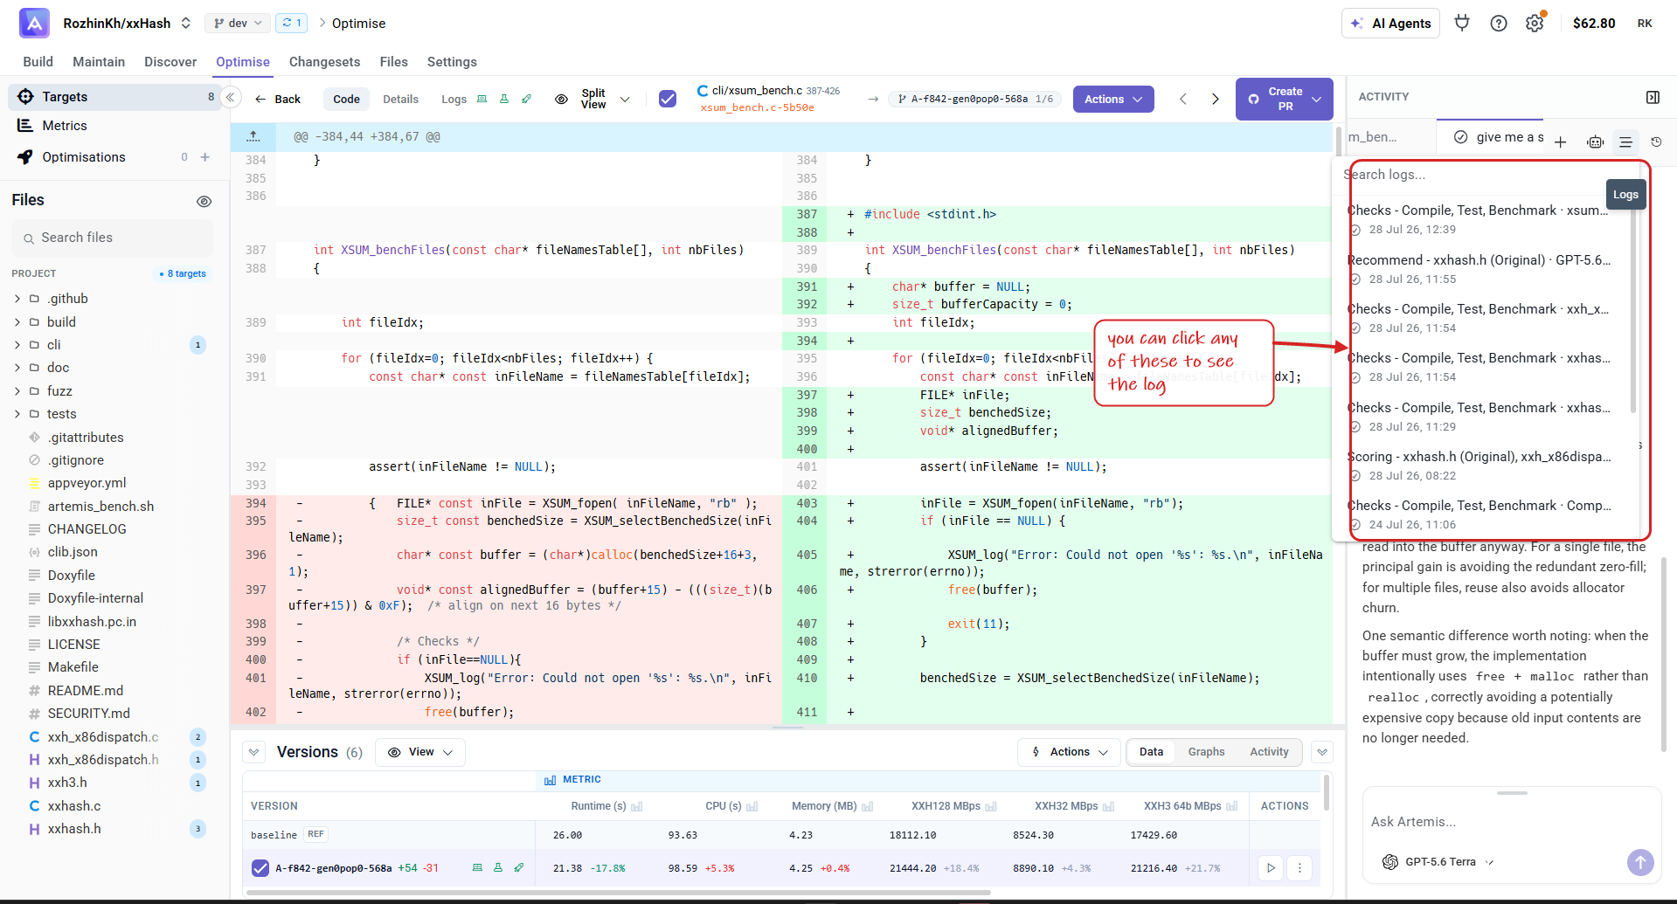
Task: Click the XXH128 MBps chart icon
Action: 991,806
